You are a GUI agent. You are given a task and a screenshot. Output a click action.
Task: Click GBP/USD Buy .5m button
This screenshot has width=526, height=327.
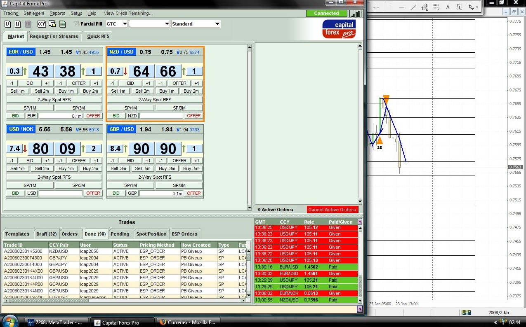[x=191, y=168]
